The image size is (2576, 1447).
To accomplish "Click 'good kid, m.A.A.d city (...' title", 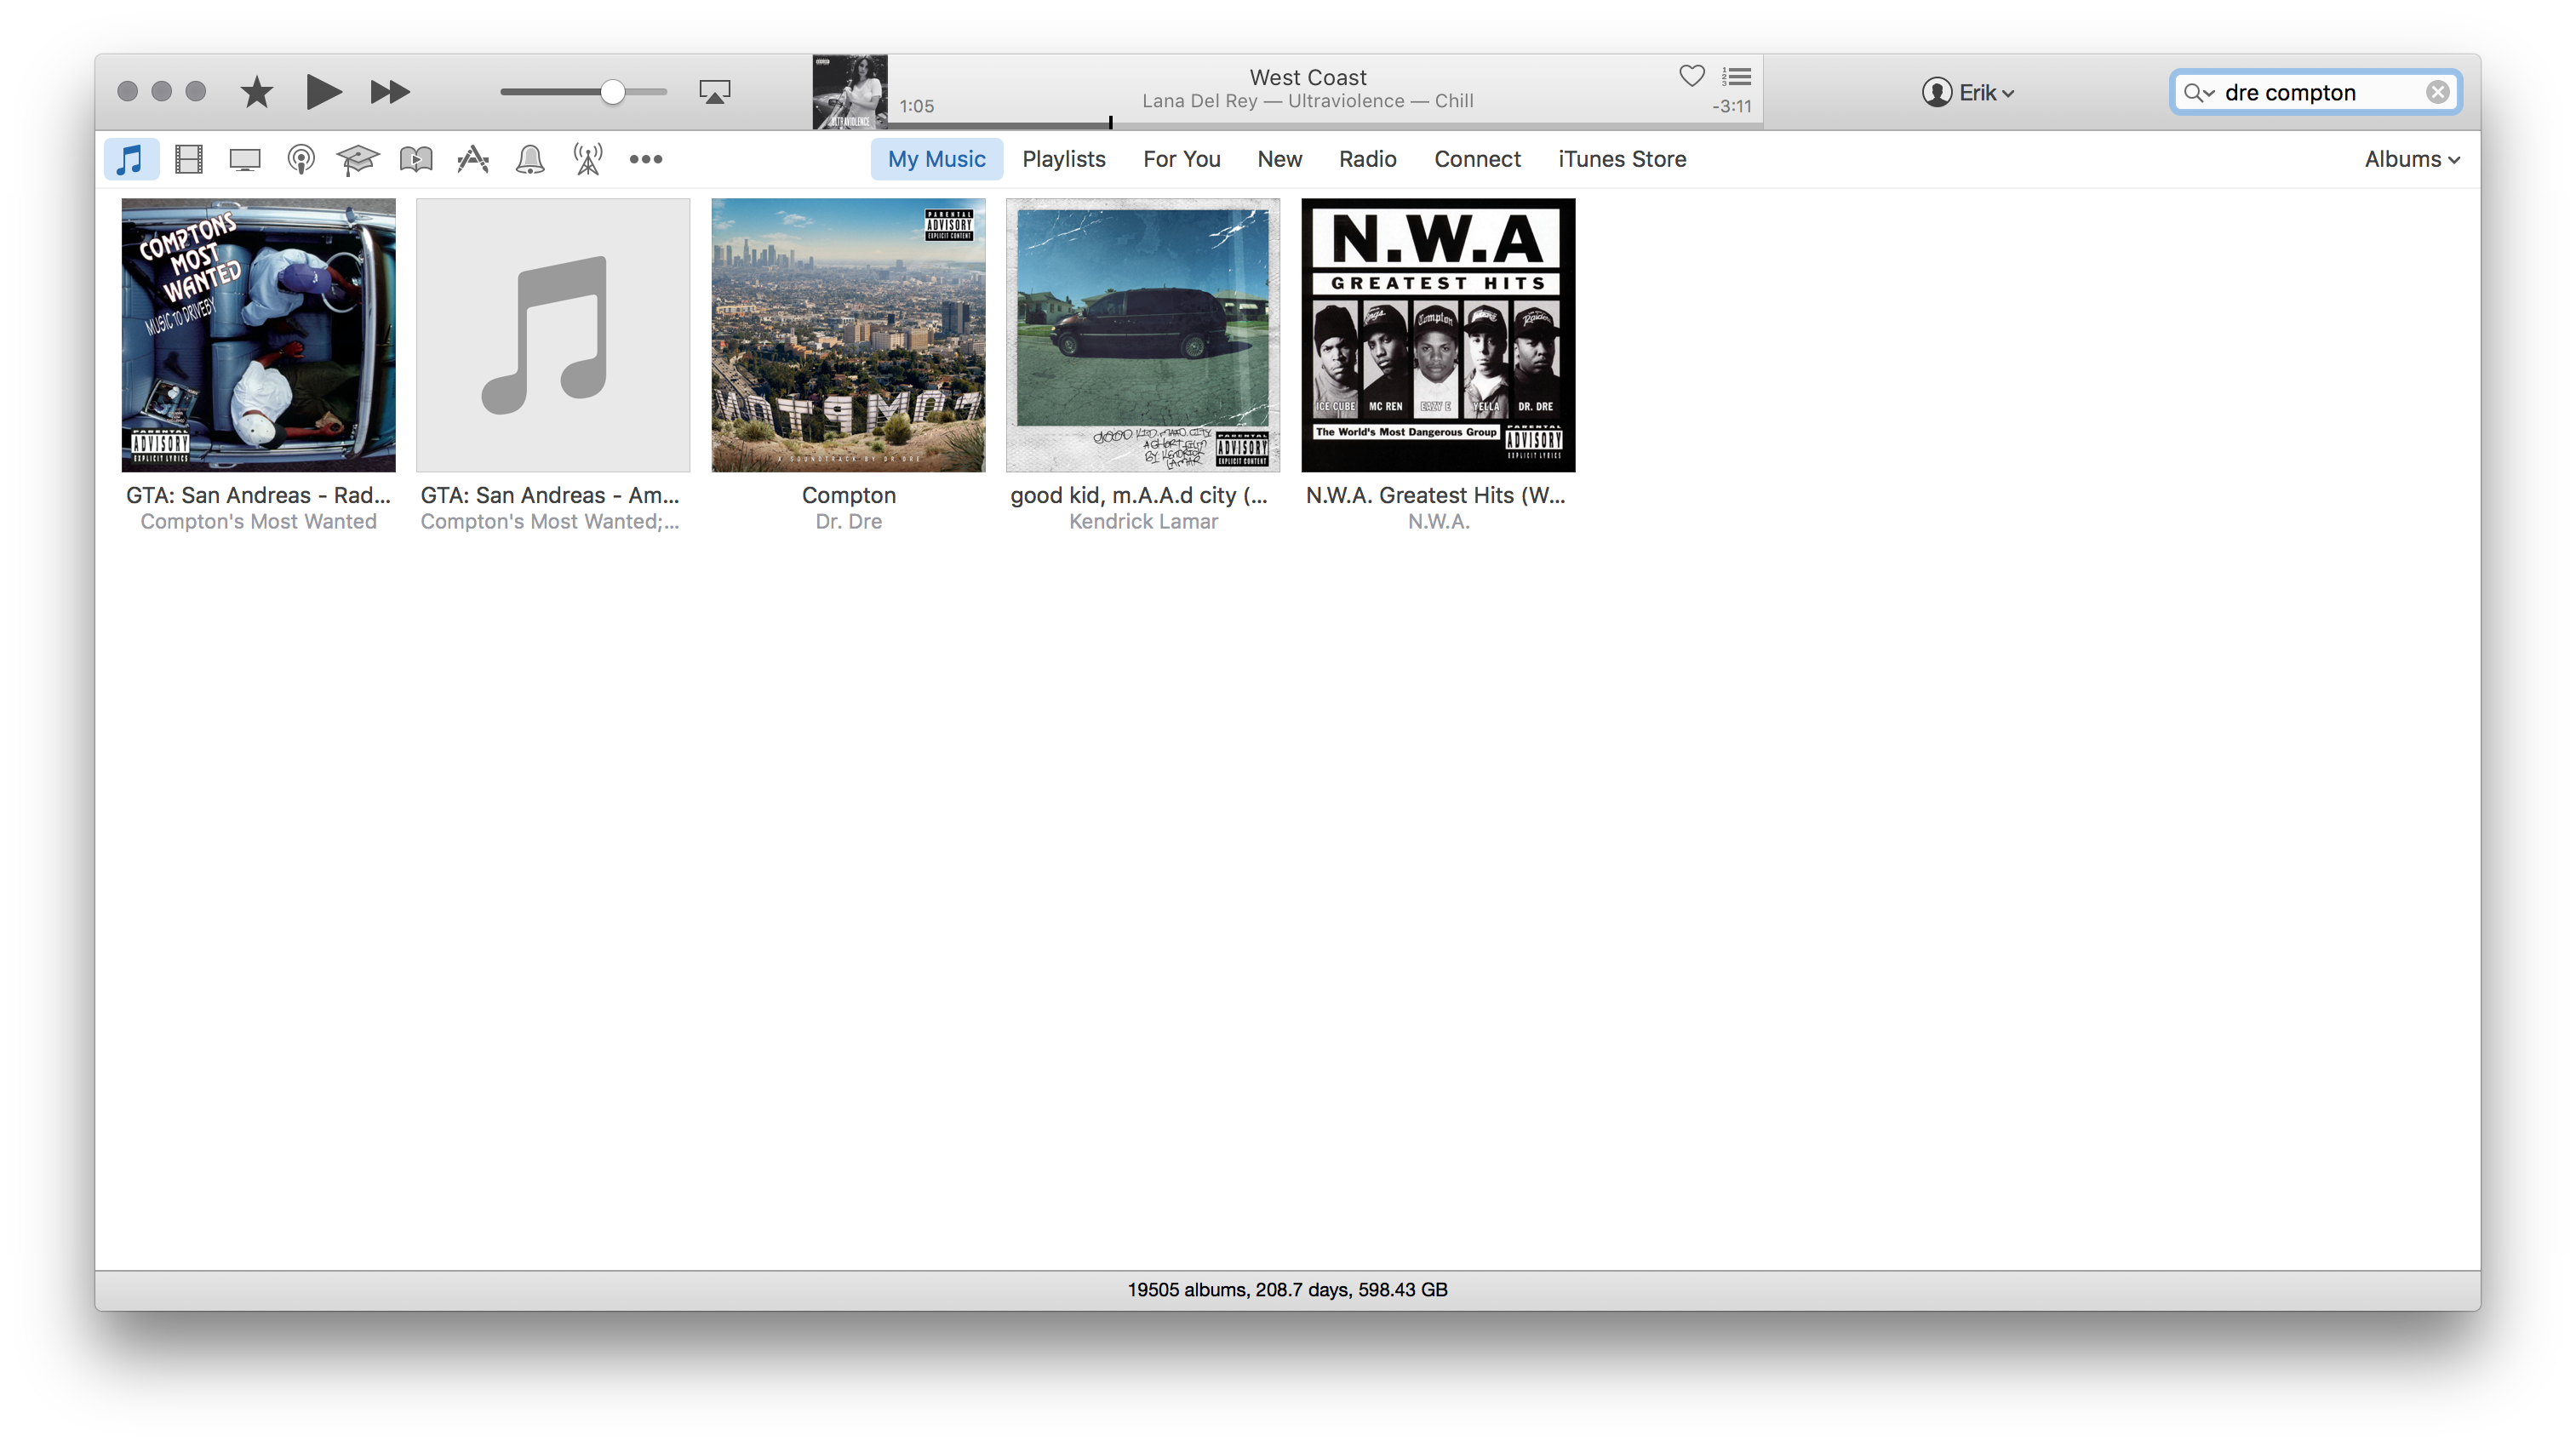I will tap(1139, 495).
